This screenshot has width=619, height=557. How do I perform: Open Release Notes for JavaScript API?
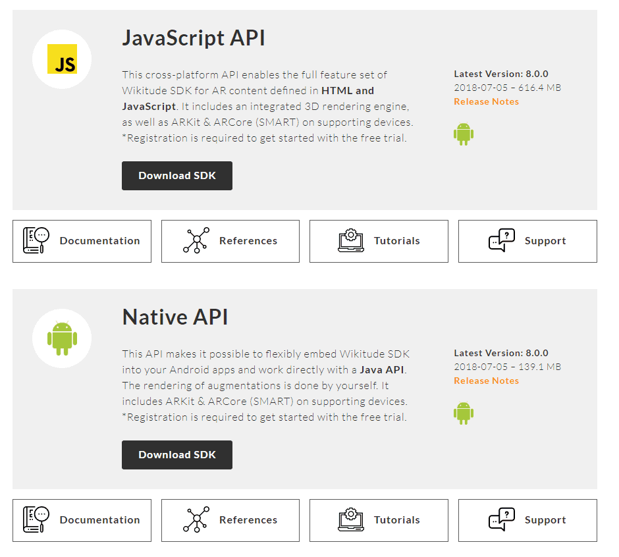[487, 101]
